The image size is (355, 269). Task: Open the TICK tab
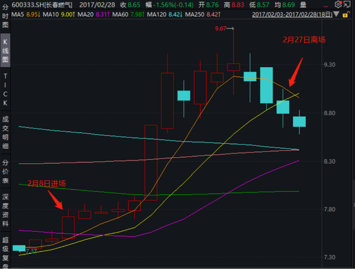[x=5, y=89]
